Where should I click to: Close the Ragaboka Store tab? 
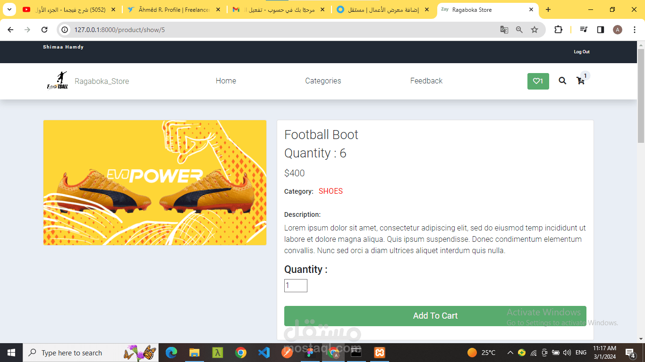pos(531,9)
